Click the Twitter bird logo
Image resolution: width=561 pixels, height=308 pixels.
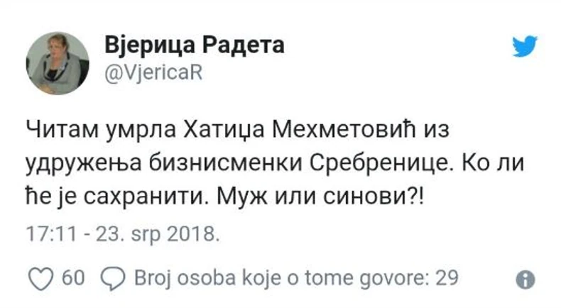point(525,47)
